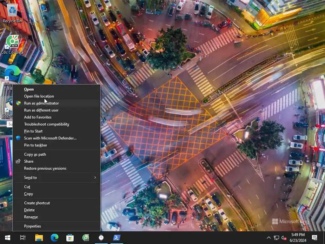The height and width of the screenshot is (244, 325).
Task: Open the network status tray icon
Action: [x=276, y=238]
